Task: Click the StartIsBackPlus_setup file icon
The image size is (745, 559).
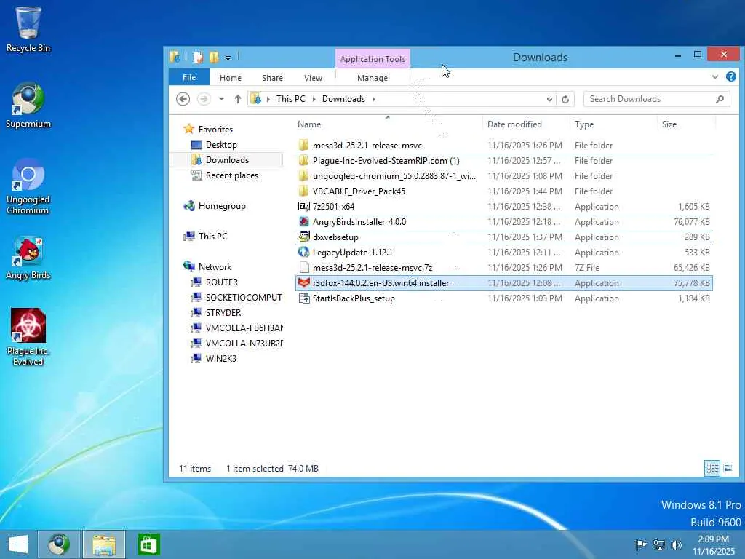Action: (x=303, y=298)
